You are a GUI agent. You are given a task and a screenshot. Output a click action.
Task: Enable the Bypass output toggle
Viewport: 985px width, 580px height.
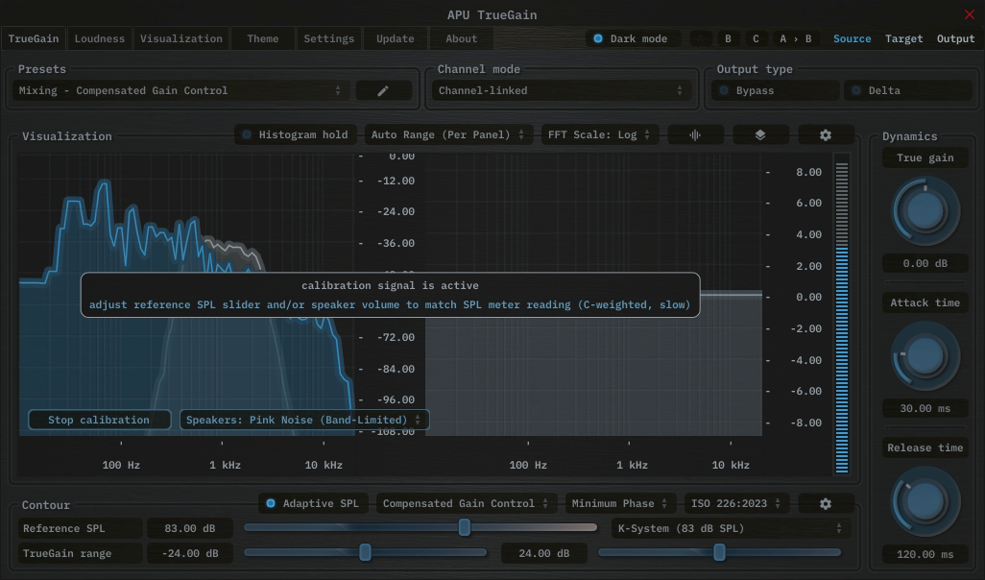tap(723, 90)
